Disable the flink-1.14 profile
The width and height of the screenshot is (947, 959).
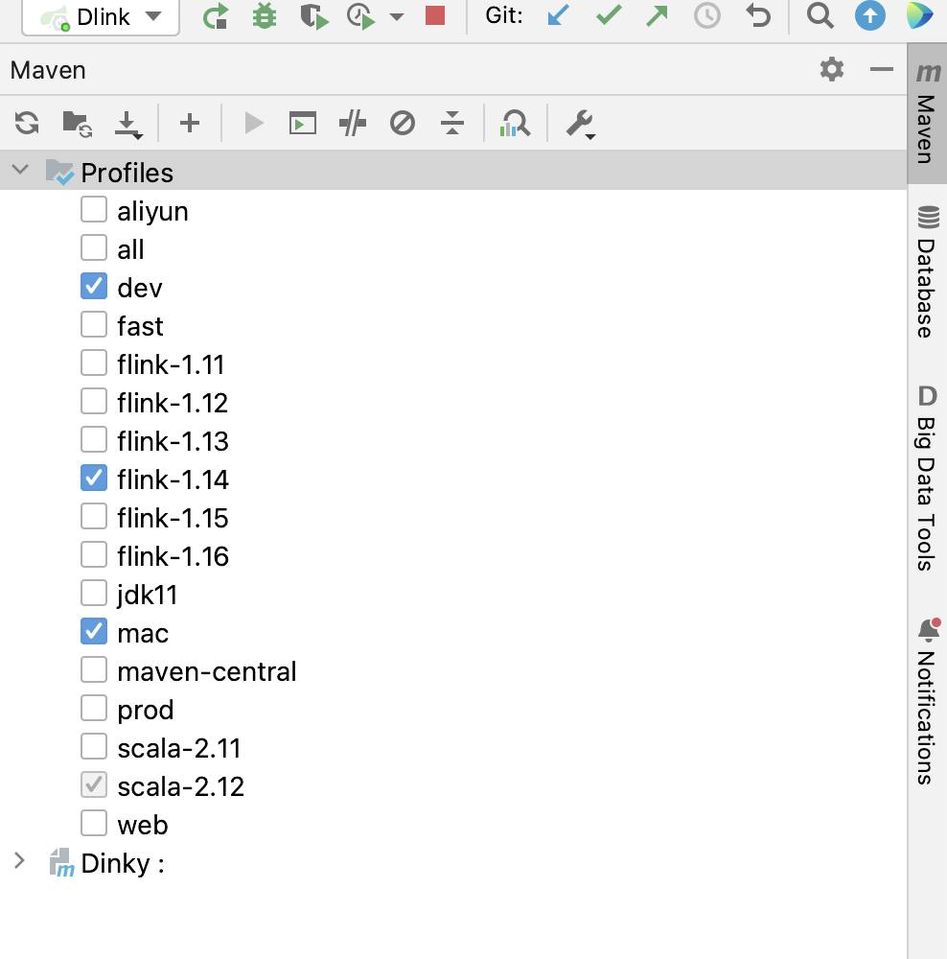point(93,478)
